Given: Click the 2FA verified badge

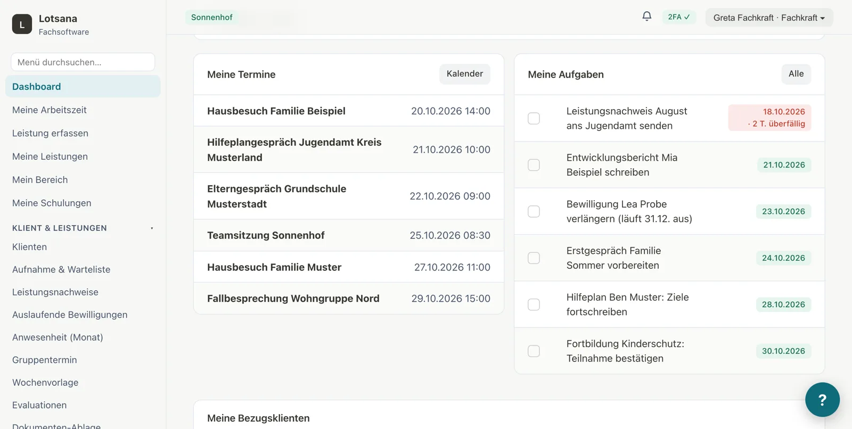Looking at the screenshot, I should coord(679,17).
